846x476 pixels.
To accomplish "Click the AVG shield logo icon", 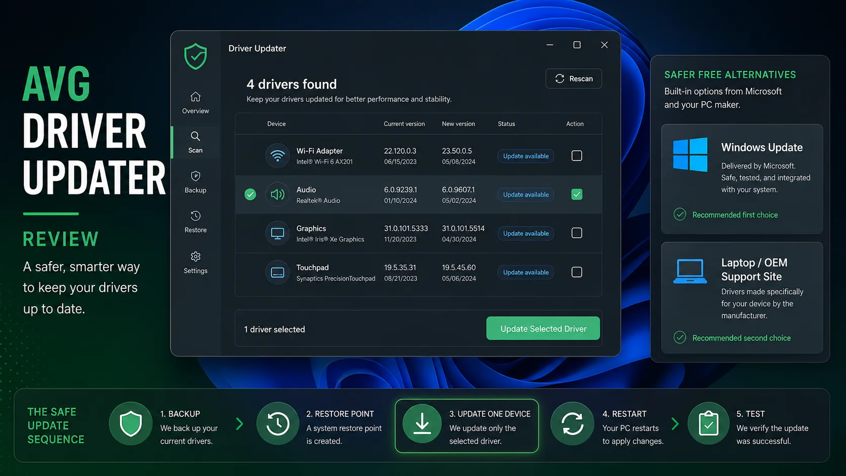I will 195,56.
